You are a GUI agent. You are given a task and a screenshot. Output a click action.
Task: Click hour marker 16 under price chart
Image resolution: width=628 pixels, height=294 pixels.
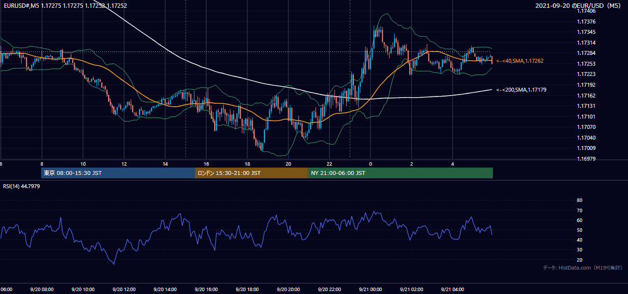tap(206, 164)
